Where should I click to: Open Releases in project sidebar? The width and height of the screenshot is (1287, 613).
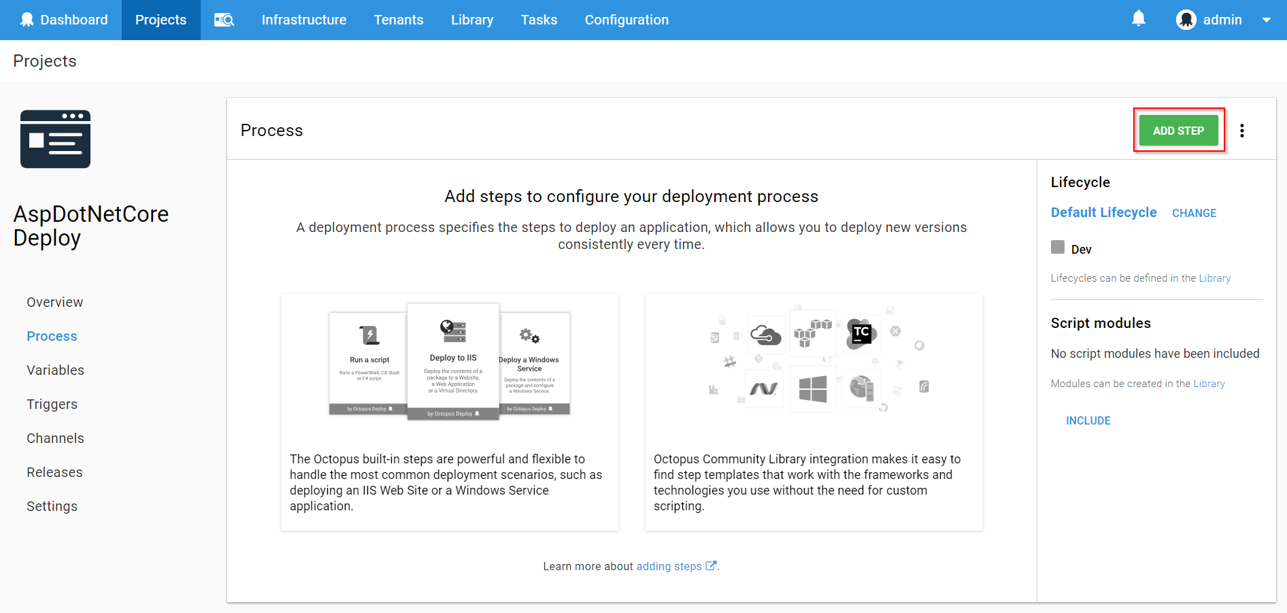(x=54, y=472)
